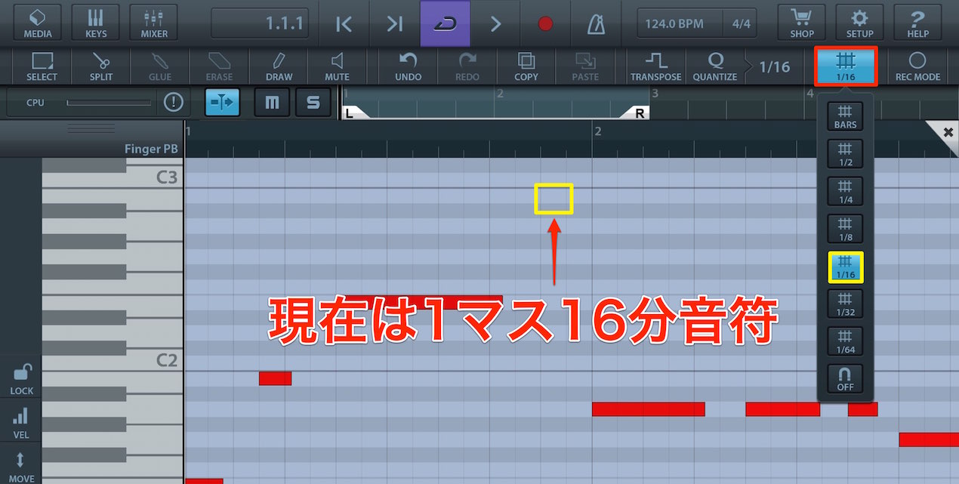The width and height of the screenshot is (959, 484).
Task: Select the long note above C2
Action: point(423,302)
